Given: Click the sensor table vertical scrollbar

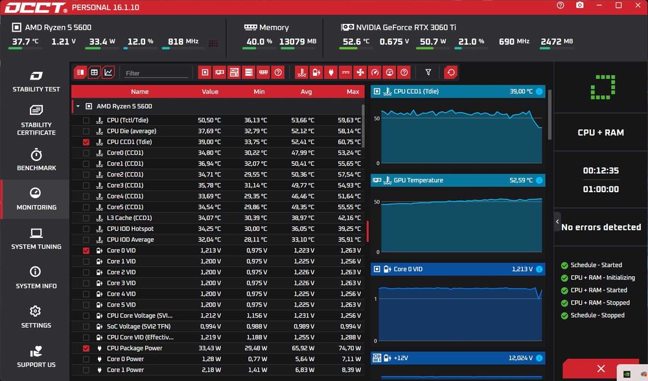Looking at the screenshot, I should (364, 126).
